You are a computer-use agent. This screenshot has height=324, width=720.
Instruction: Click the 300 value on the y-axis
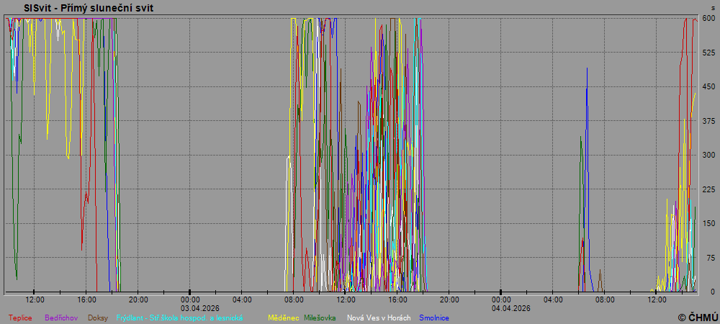point(708,155)
